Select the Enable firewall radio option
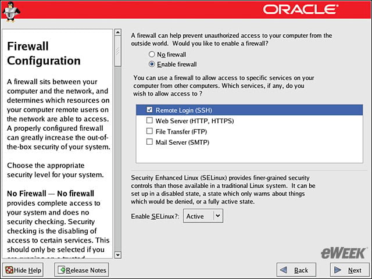The width and height of the screenshot is (372, 279). tap(152, 65)
